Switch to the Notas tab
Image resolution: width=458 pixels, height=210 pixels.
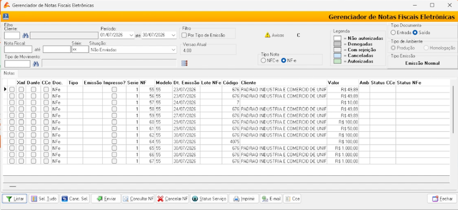coord(10,73)
